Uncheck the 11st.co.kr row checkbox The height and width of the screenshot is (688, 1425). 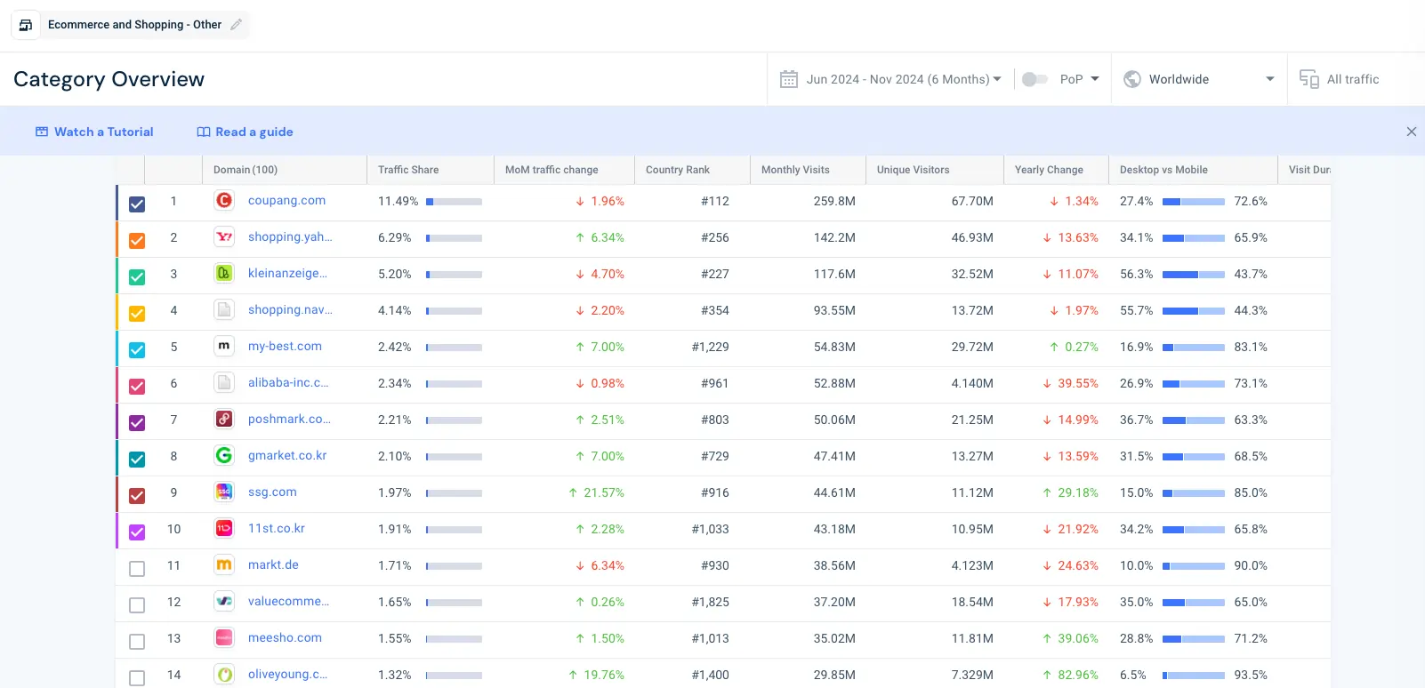tap(137, 532)
